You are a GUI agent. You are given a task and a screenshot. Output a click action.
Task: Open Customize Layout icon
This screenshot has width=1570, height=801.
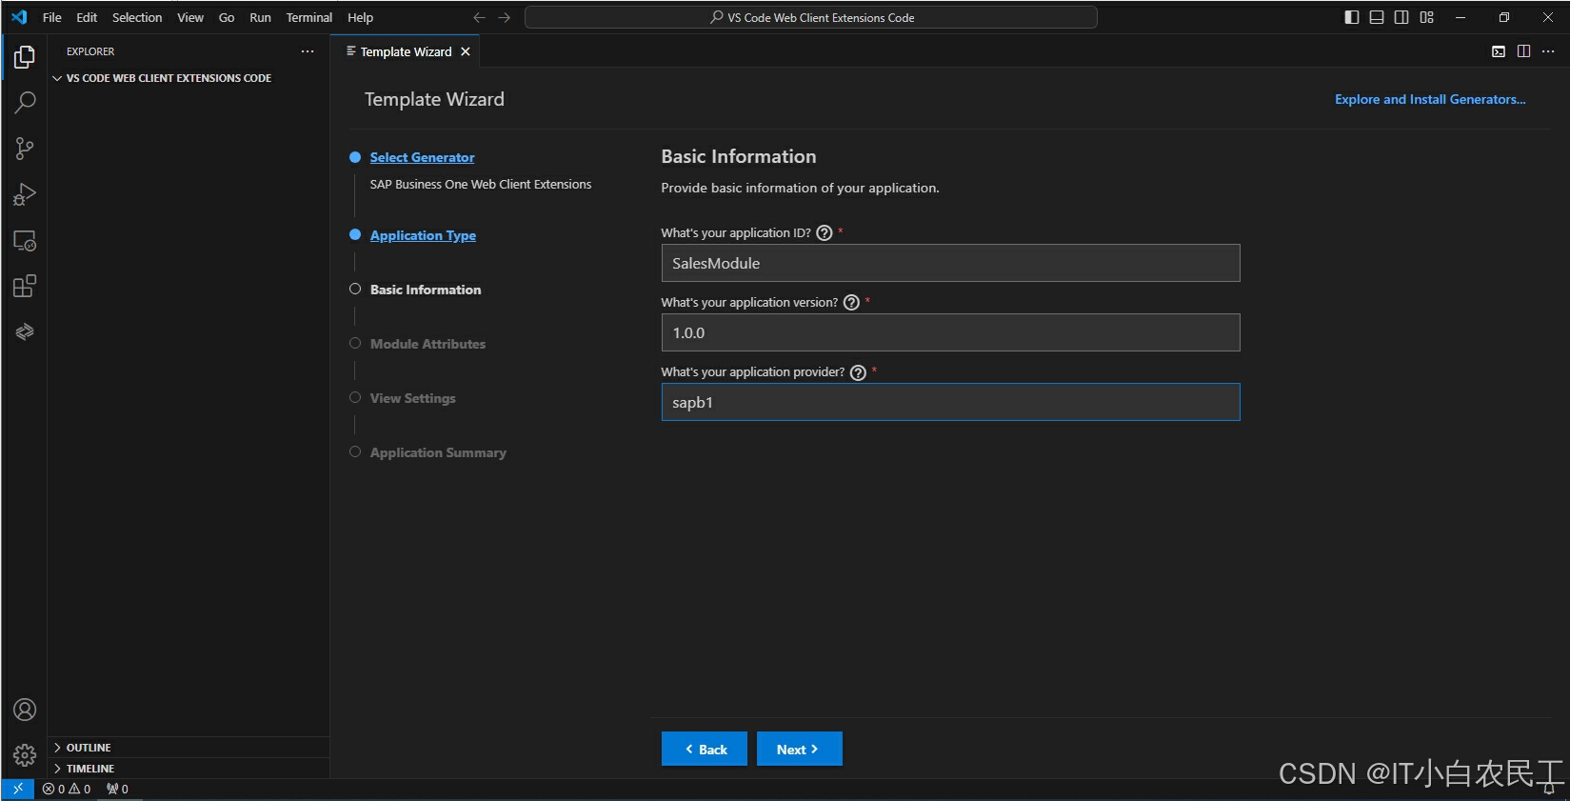1426,17
